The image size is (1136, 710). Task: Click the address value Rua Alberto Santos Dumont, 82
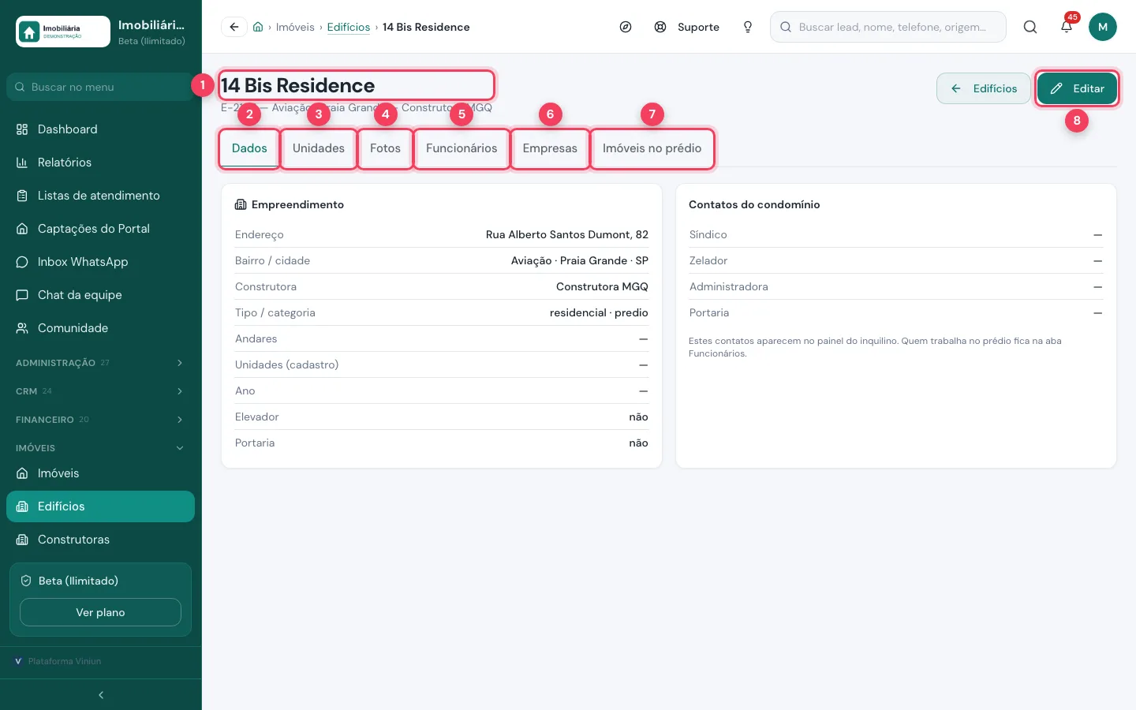pos(567,234)
